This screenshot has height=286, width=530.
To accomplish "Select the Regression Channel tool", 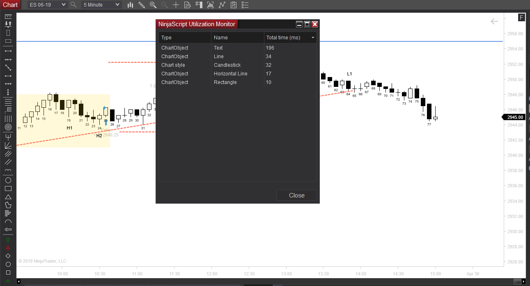I will point(8,154).
